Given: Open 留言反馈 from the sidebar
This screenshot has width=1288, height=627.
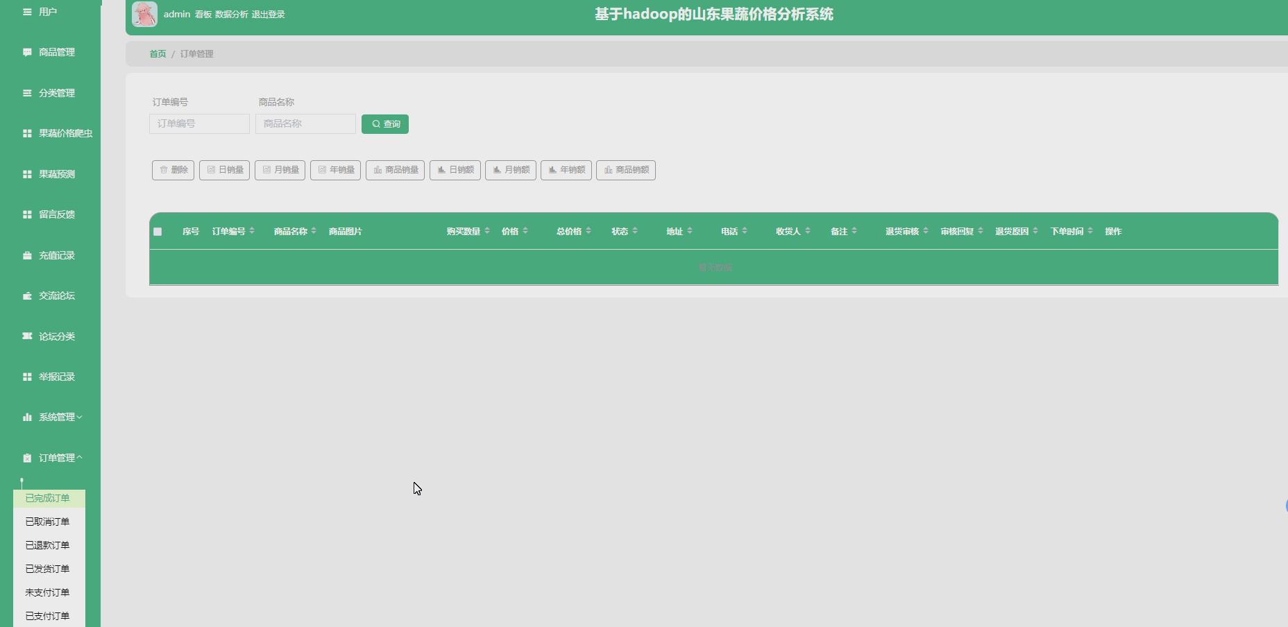Looking at the screenshot, I should [x=56, y=214].
